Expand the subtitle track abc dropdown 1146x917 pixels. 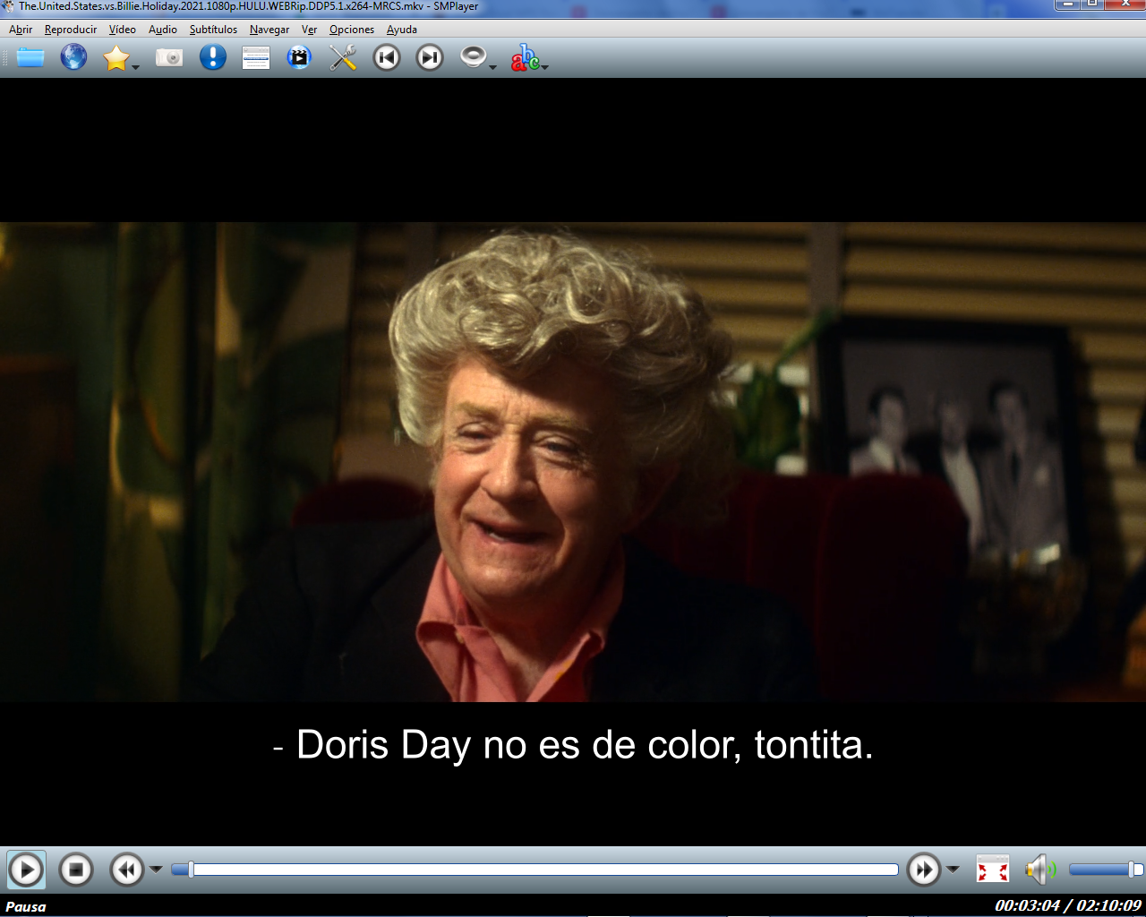[x=544, y=67]
